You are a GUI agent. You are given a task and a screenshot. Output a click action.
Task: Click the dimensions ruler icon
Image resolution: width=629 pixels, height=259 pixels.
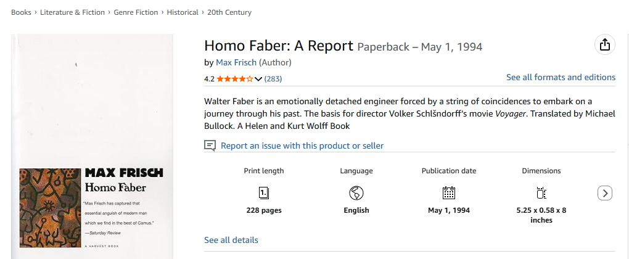pyautogui.click(x=541, y=193)
